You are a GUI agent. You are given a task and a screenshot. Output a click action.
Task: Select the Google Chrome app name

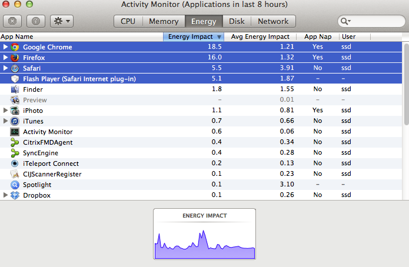pos(48,47)
